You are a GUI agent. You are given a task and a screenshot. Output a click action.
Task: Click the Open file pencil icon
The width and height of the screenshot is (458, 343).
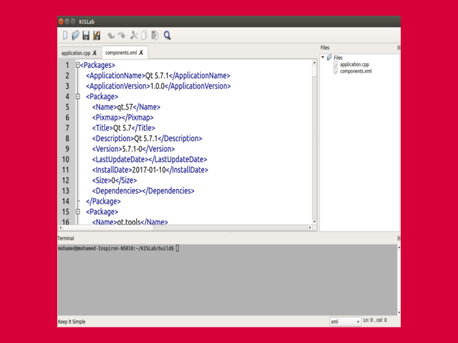pyautogui.click(x=76, y=35)
